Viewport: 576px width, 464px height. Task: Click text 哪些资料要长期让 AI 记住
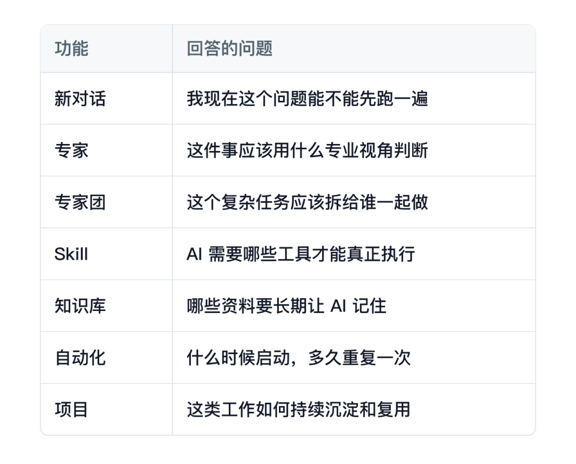click(286, 306)
